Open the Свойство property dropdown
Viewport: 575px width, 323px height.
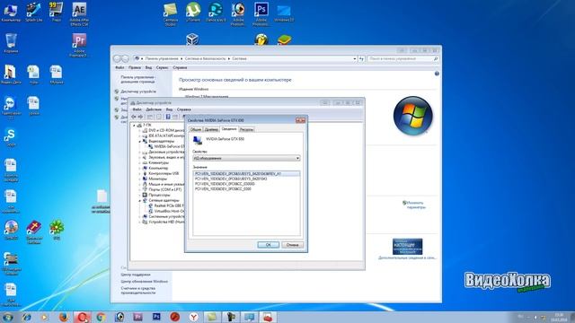246,158
